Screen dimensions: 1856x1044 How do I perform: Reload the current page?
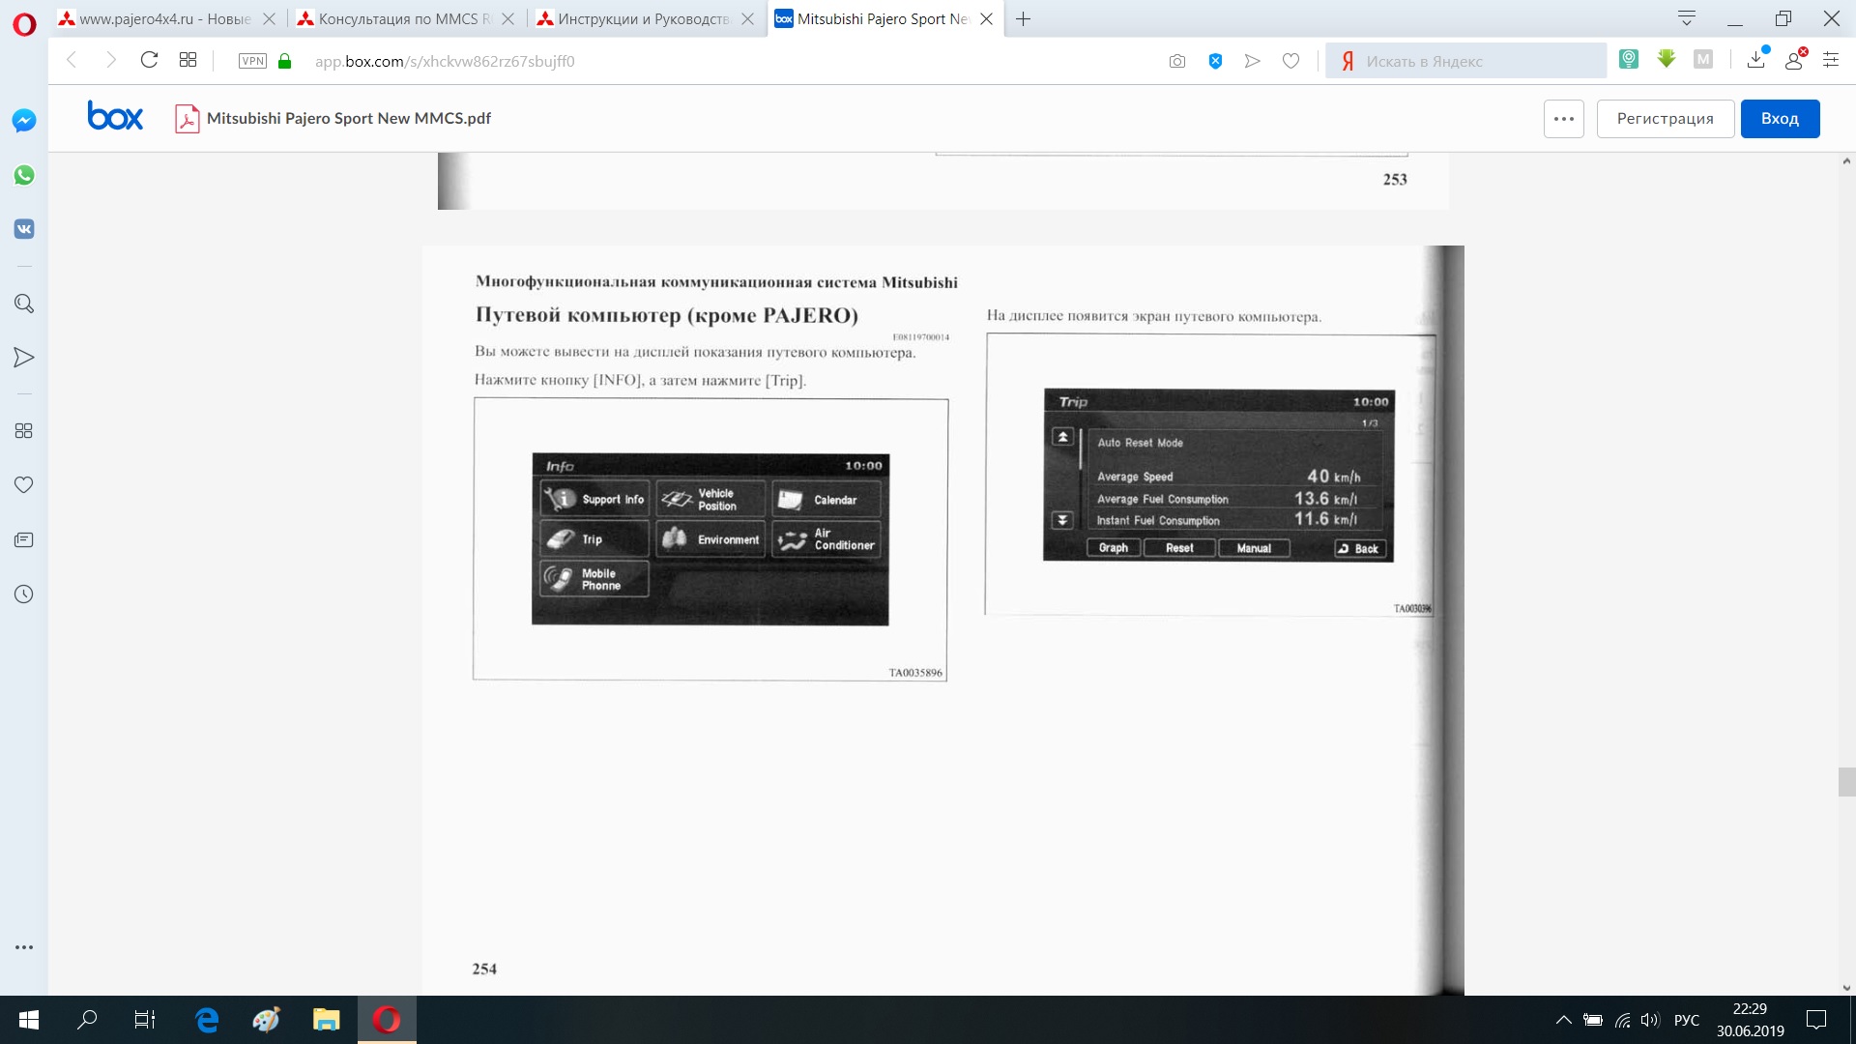(149, 60)
